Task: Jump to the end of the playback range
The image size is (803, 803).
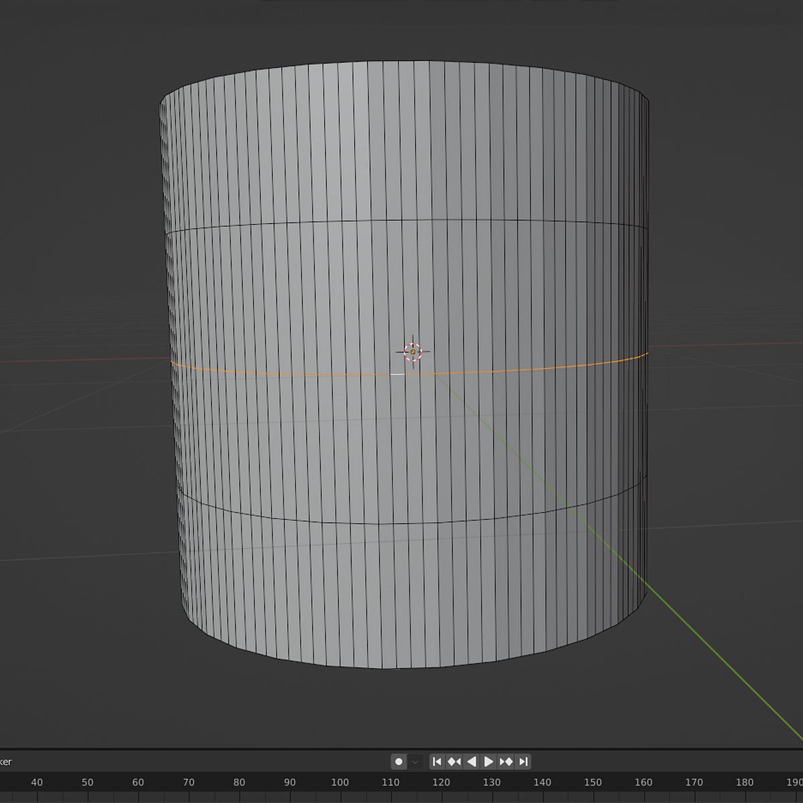Action: (x=523, y=762)
